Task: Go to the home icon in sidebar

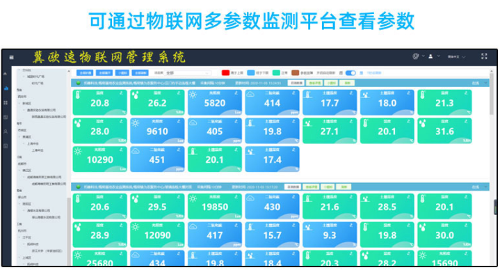Action: tap(6, 74)
